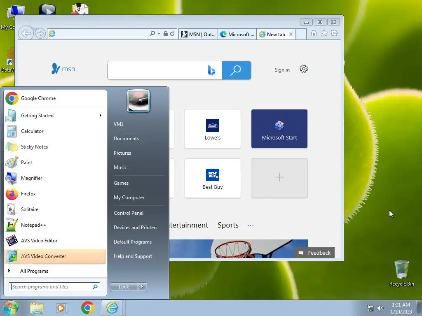The width and height of the screenshot is (422, 316).
Task: Open AVS Video Editor
Action: (x=55, y=240)
